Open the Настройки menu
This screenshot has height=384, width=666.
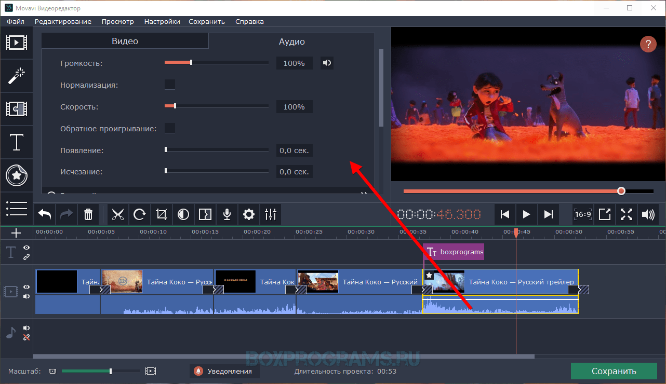162,21
